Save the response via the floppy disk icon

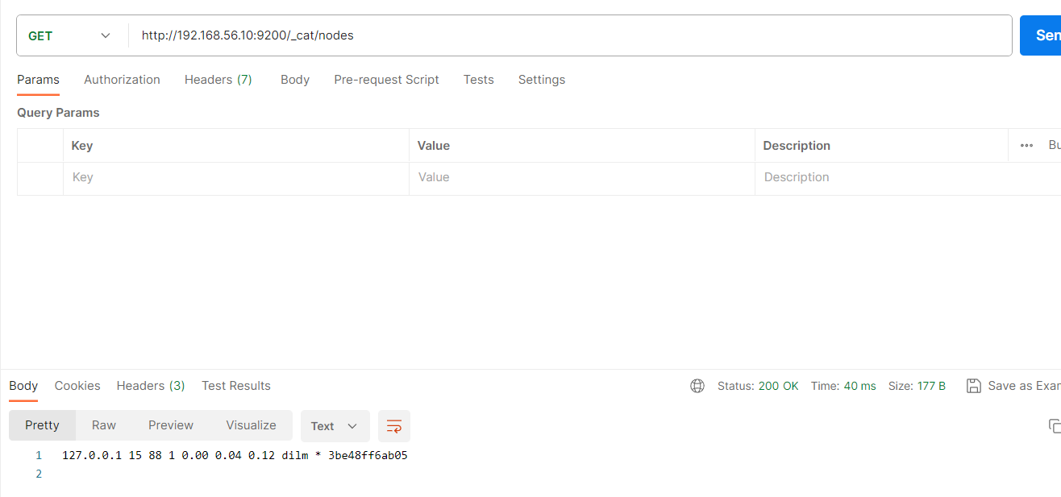point(974,386)
